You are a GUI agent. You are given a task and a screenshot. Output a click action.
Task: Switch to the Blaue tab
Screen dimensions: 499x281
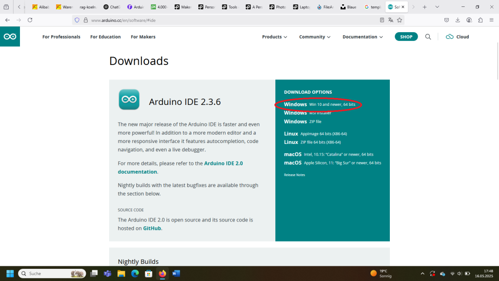click(348, 7)
